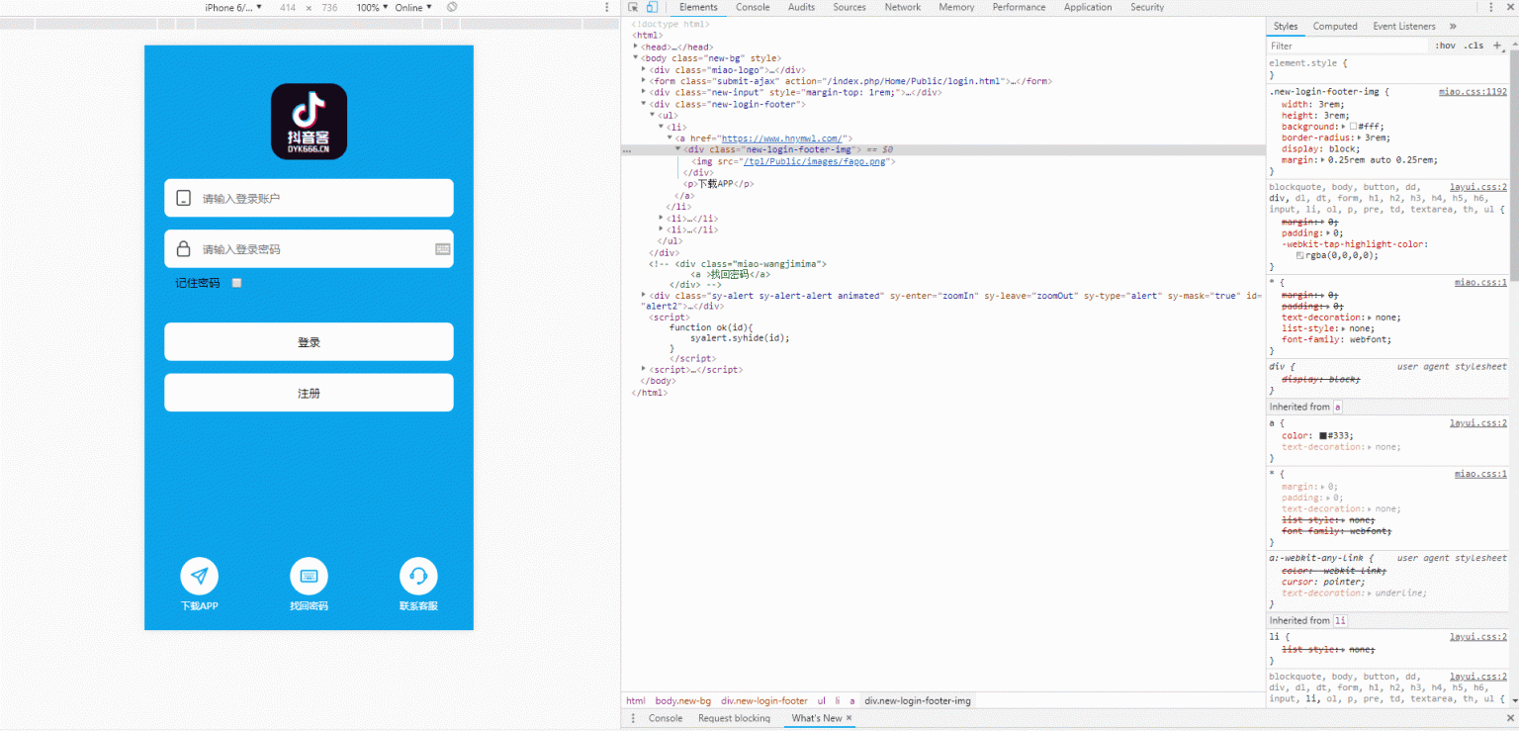Click the recover password keyboard icon
This screenshot has height=731, width=1519.
pyautogui.click(x=309, y=576)
